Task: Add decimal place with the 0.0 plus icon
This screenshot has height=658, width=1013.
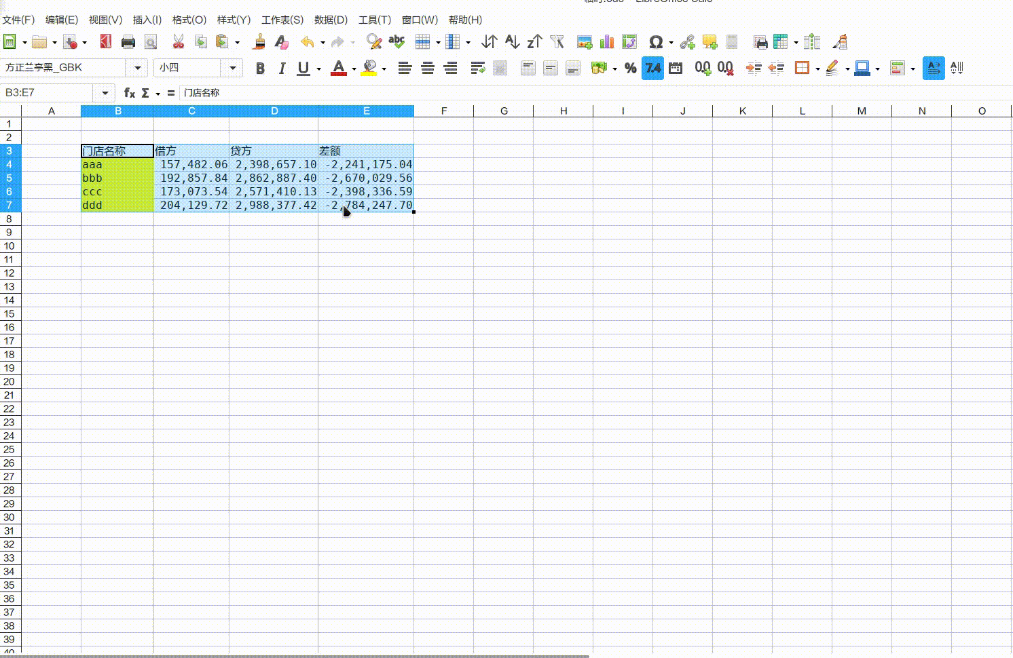Action: point(703,68)
